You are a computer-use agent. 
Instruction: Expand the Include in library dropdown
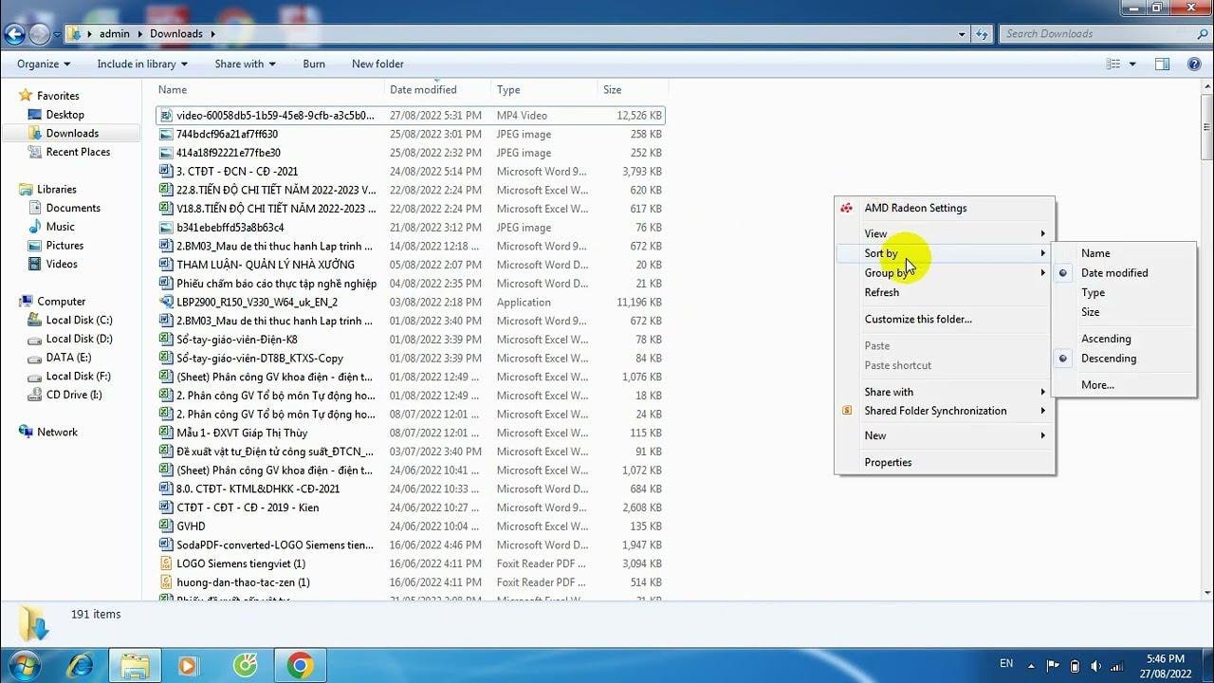pyautogui.click(x=142, y=64)
